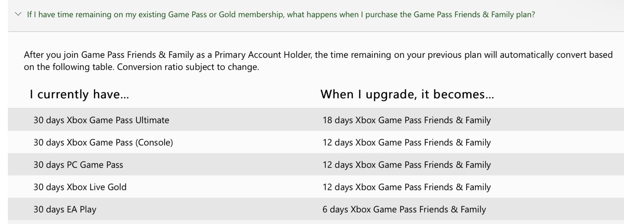Click the 12 days result beside Game Pass (Console)
Image resolution: width=624 pixels, height=224 pixels.
tap(406, 143)
